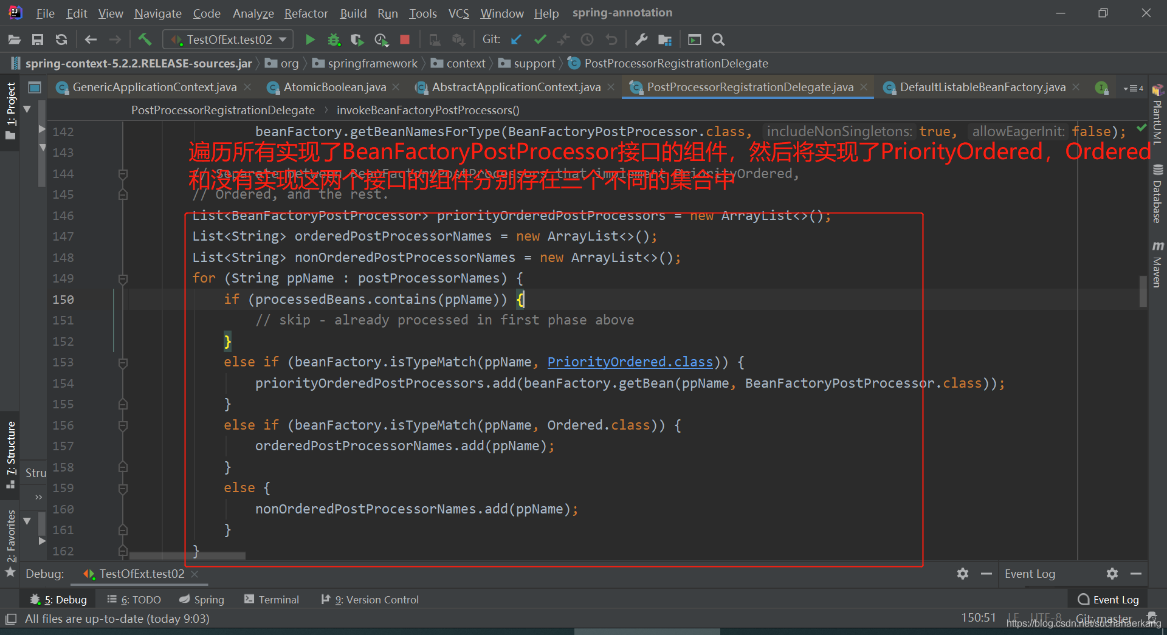This screenshot has height=635, width=1167.
Task: Search everywhere with magnifier icon
Action: (x=718, y=39)
